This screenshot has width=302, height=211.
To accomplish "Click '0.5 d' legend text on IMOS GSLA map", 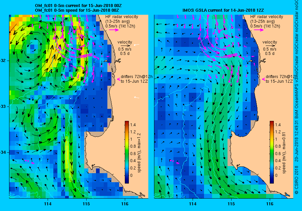I will pos(270,54).
